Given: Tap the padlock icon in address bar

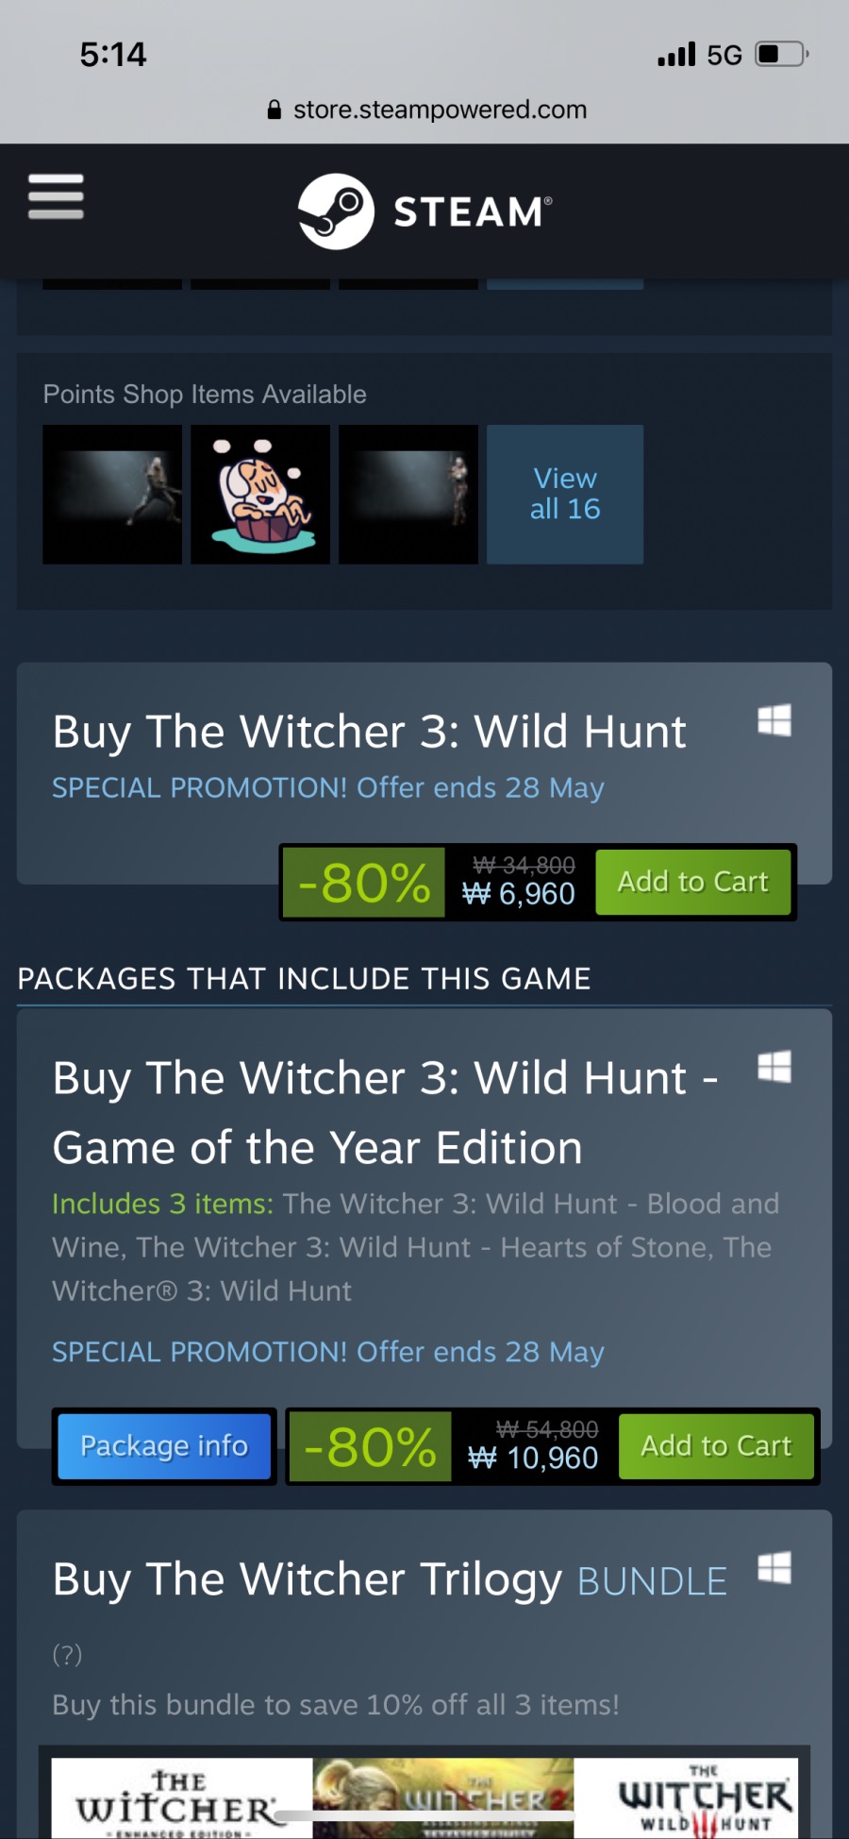Looking at the screenshot, I should click(275, 110).
